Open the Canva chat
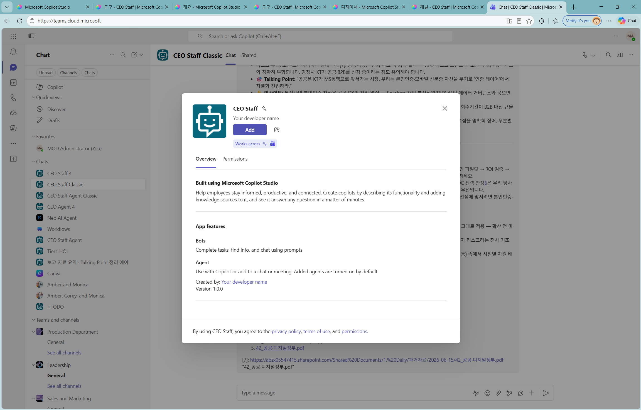The height and width of the screenshot is (410, 641). [88, 274]
